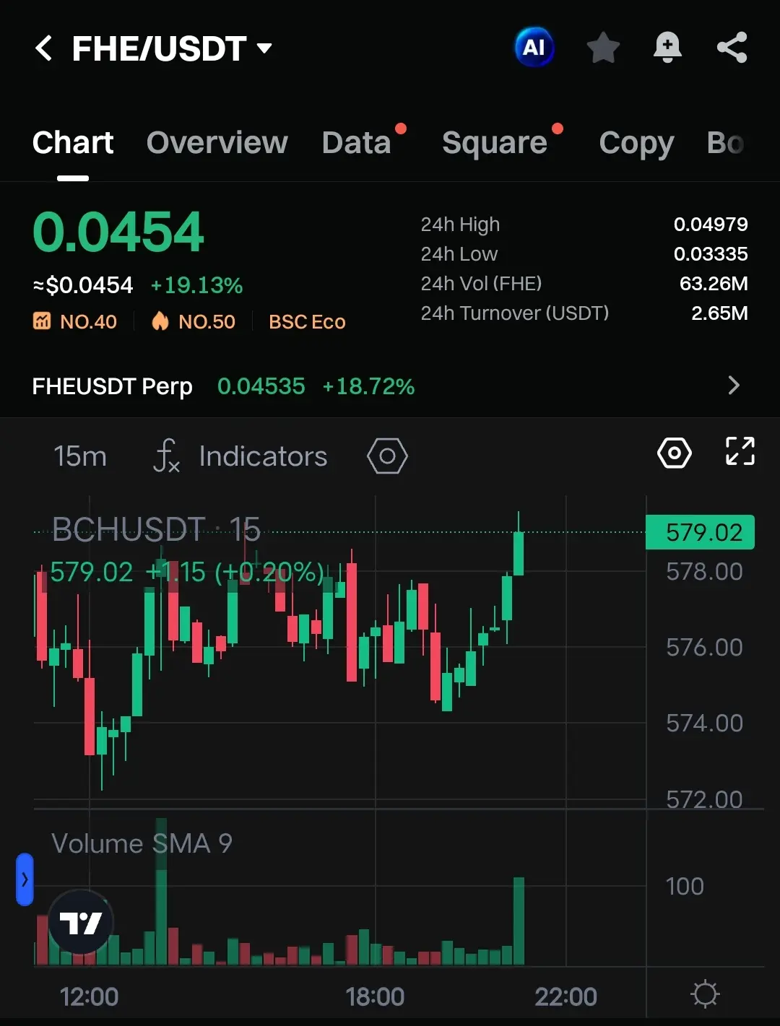Image resolution: width=780 pixels, height=1026 pixels.
Task: Tap the 579.02 current price label
Action: pyautogui.click(x=700, y=532)
